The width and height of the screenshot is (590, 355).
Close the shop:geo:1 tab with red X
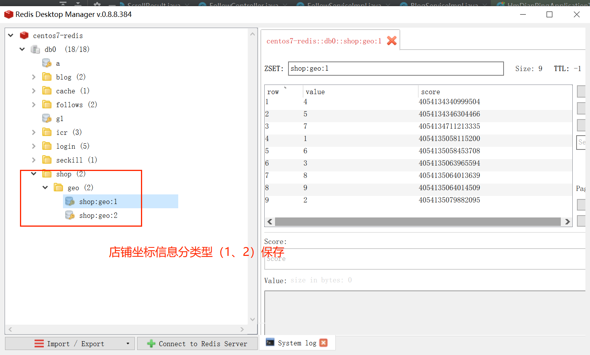tap(392, 41)
